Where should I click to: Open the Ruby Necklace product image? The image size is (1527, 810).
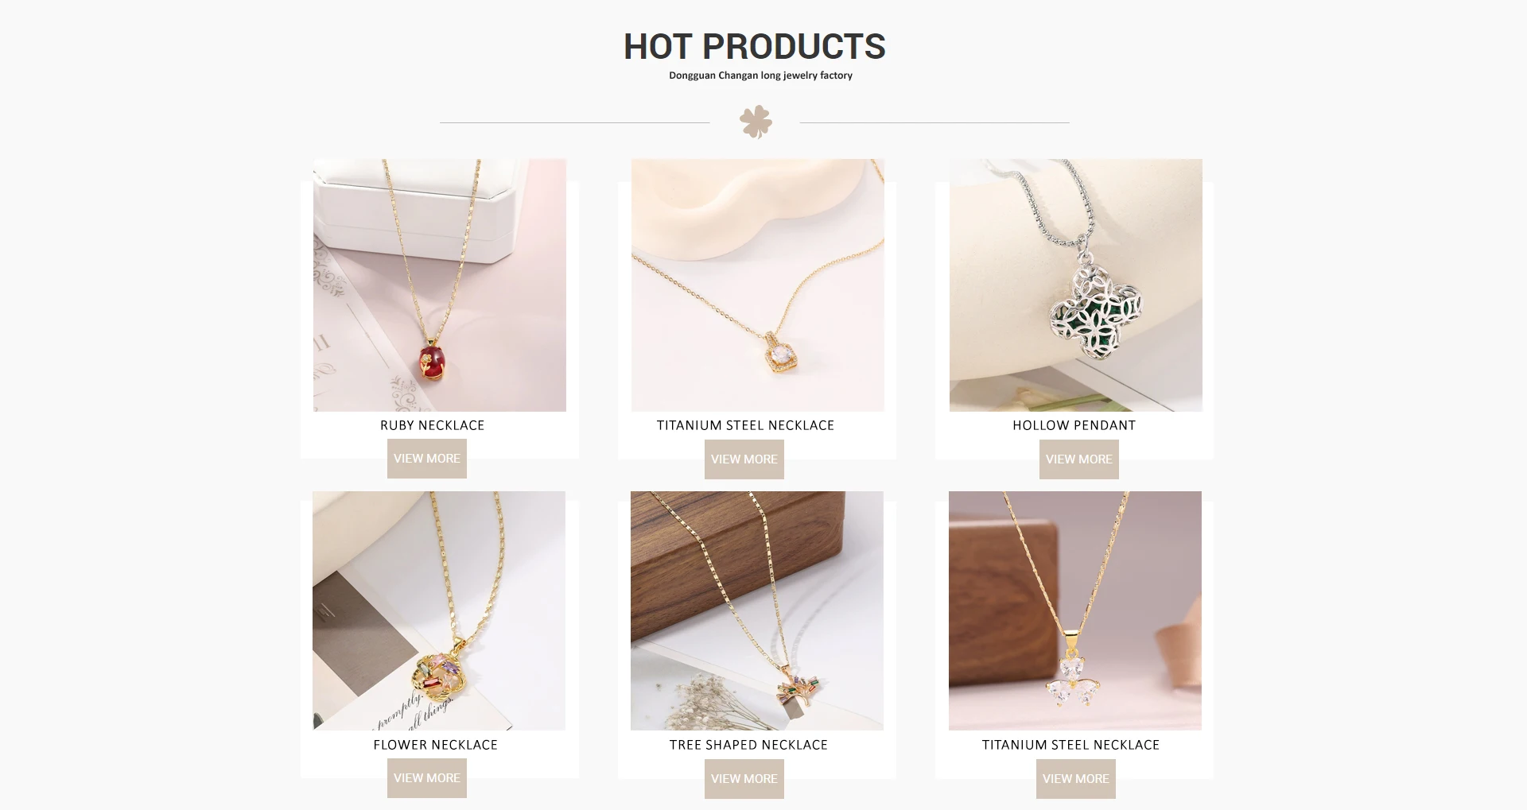coord(440,285)
